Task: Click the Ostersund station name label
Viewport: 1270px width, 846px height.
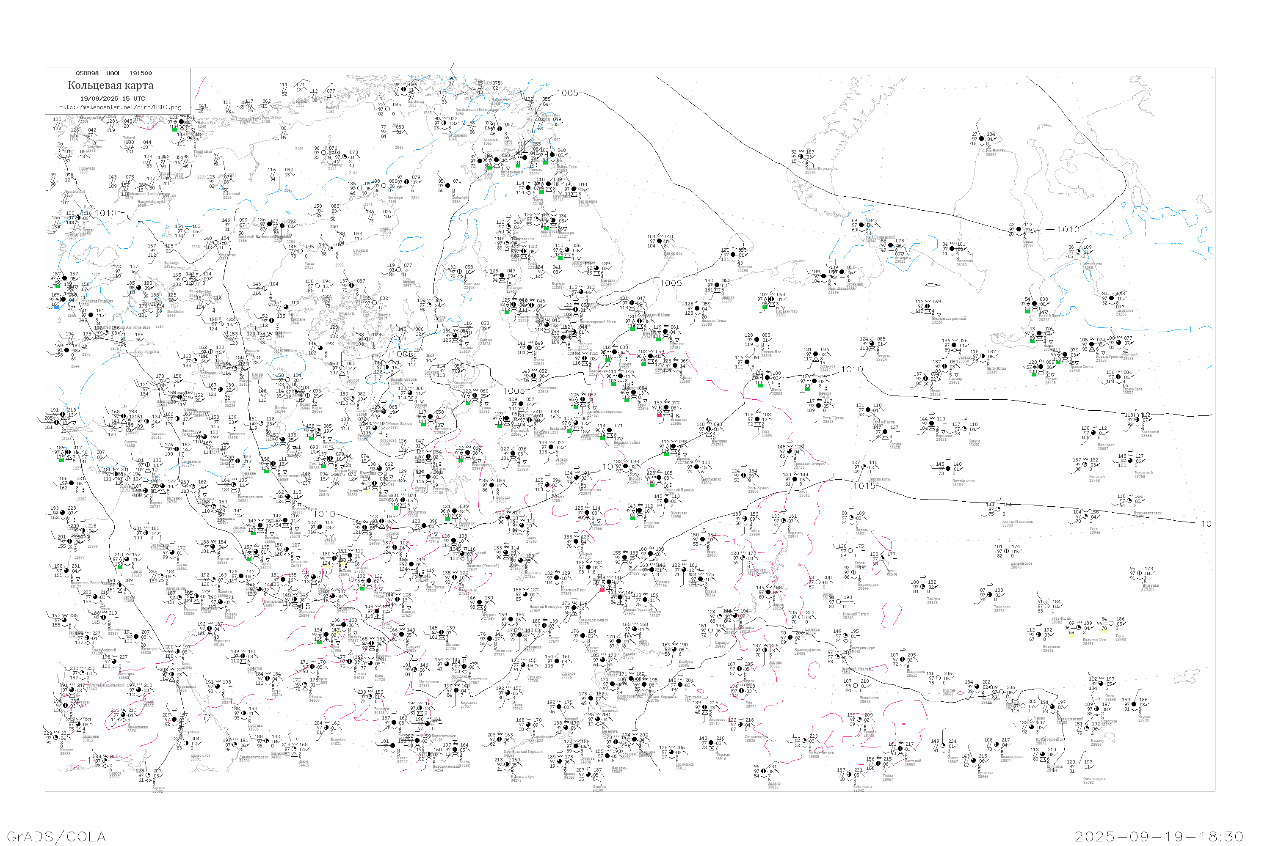Action: [x=231, y=194]
